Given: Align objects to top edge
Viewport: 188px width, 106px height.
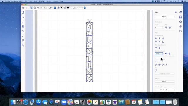Looking at the screenshot, I should pos(156,42).
